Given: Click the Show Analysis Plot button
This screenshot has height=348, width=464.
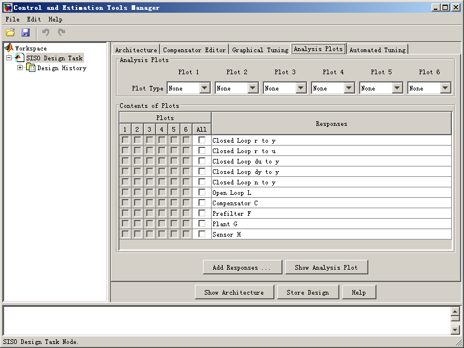Looking at the screenshot, I should (x=327, y=267).
